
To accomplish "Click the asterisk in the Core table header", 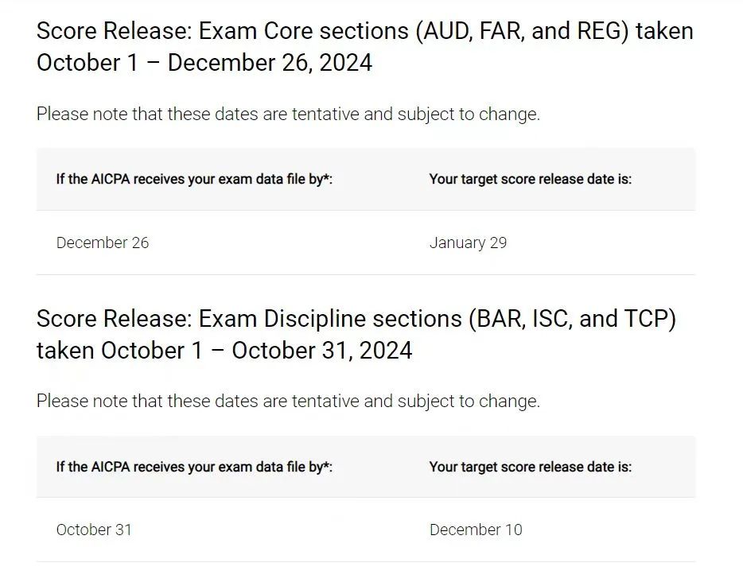I will click(327, 178).
